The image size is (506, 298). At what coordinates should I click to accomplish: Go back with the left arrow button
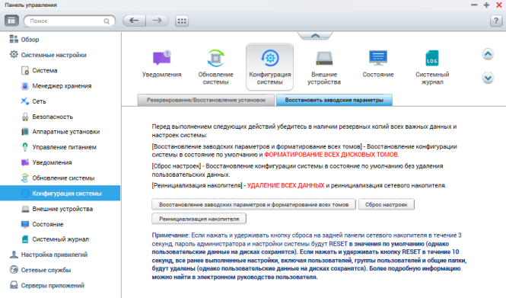(134, 21)
